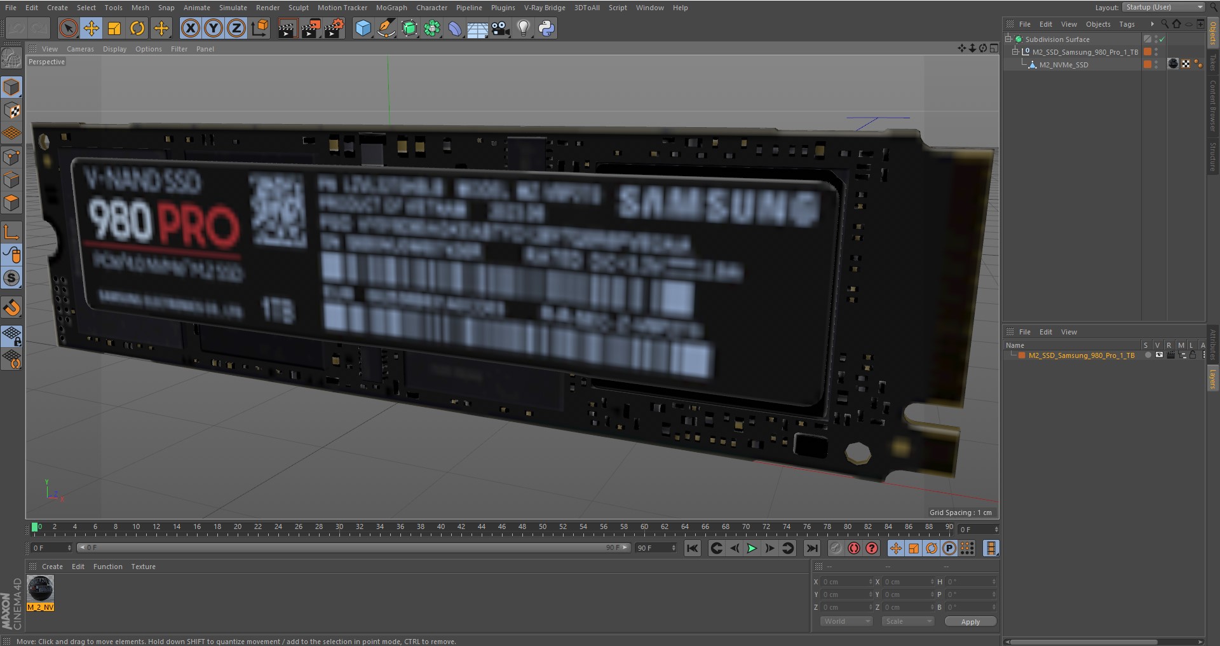Render to Picture Viewer
Viewport: 1220px width, 646px height.
coord(311,28)
